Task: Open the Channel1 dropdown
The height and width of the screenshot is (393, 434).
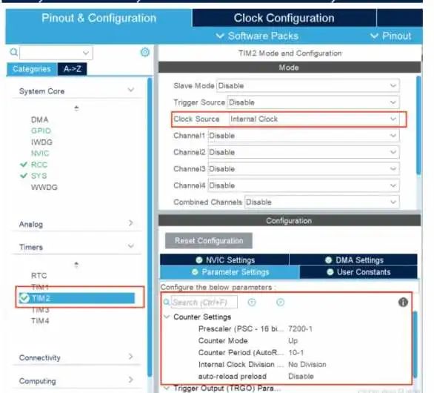Action: 304,136
